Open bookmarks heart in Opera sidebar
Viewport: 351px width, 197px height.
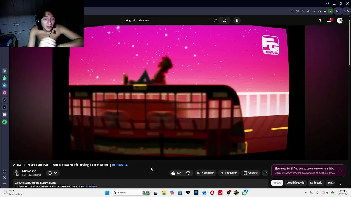[x=4, y=172]
